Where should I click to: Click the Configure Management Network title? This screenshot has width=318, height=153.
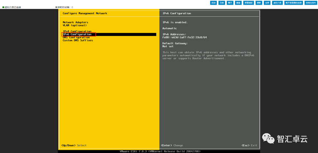(x=85, y=13)
